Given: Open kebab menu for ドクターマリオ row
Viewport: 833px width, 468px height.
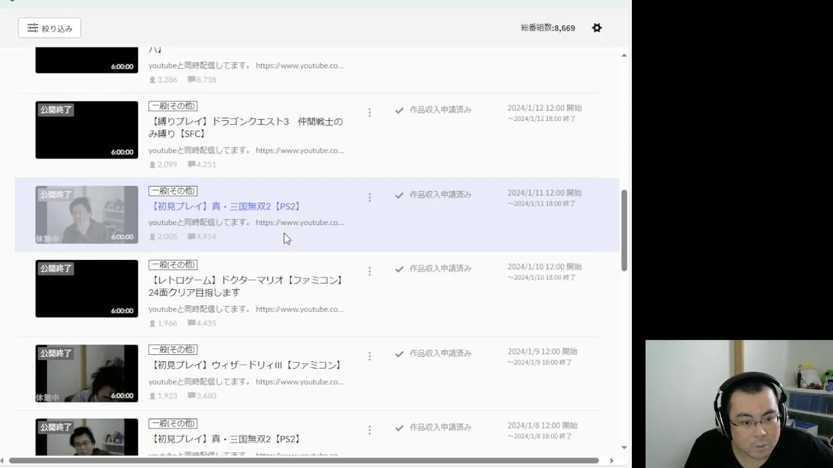Looking at the screenshot, I should [369, 271].
